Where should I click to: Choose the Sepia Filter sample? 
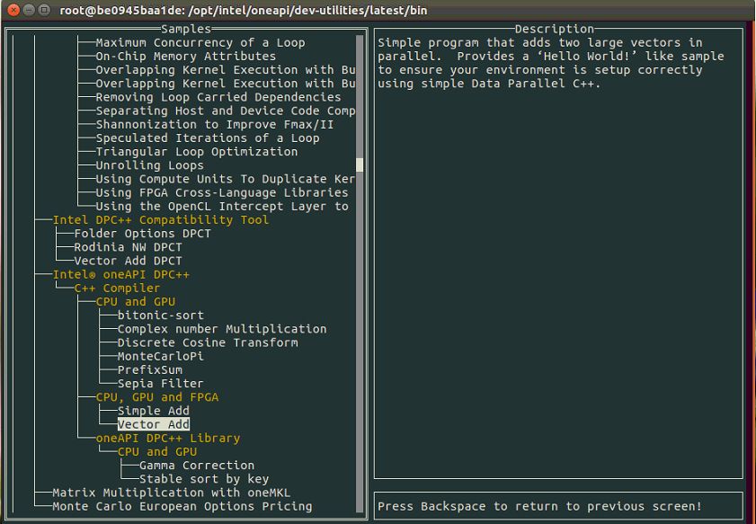point(161,384)
